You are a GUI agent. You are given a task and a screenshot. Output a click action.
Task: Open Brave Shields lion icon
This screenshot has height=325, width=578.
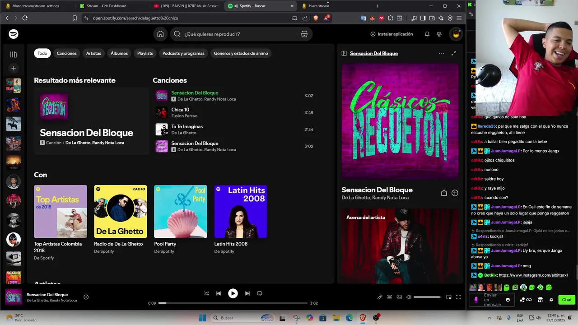tap(315, 18)
